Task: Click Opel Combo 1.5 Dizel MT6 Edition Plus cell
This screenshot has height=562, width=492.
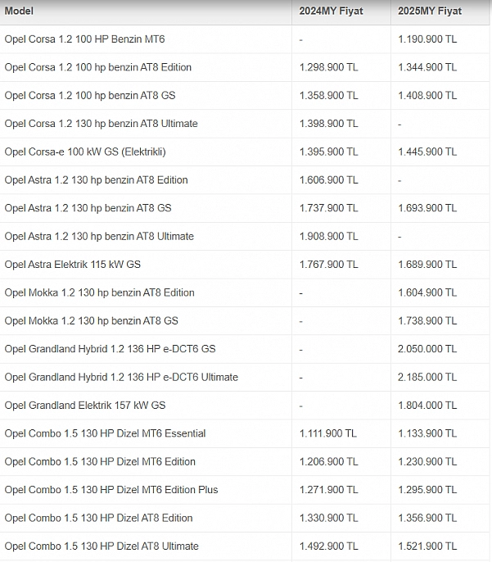Action: 111,490
